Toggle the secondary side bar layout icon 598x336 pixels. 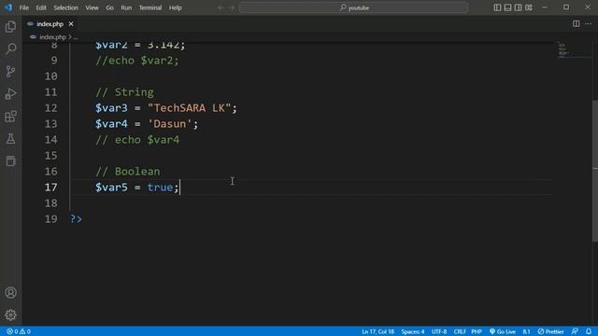click(518, 7)
